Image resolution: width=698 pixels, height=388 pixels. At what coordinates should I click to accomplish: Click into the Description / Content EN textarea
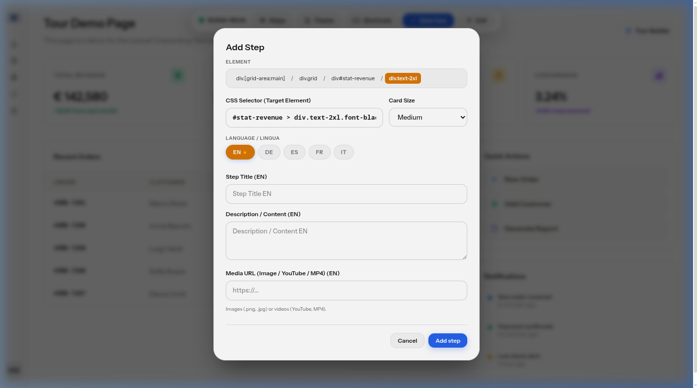coord(346,241)
